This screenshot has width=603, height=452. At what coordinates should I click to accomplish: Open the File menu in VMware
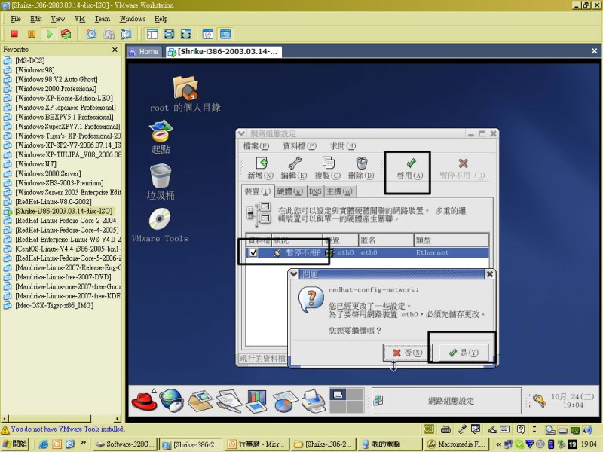(x=16, y=19)
